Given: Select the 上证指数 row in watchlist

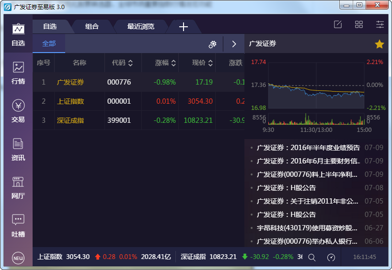Looking at the screenshot, I should tap(138, 101).
